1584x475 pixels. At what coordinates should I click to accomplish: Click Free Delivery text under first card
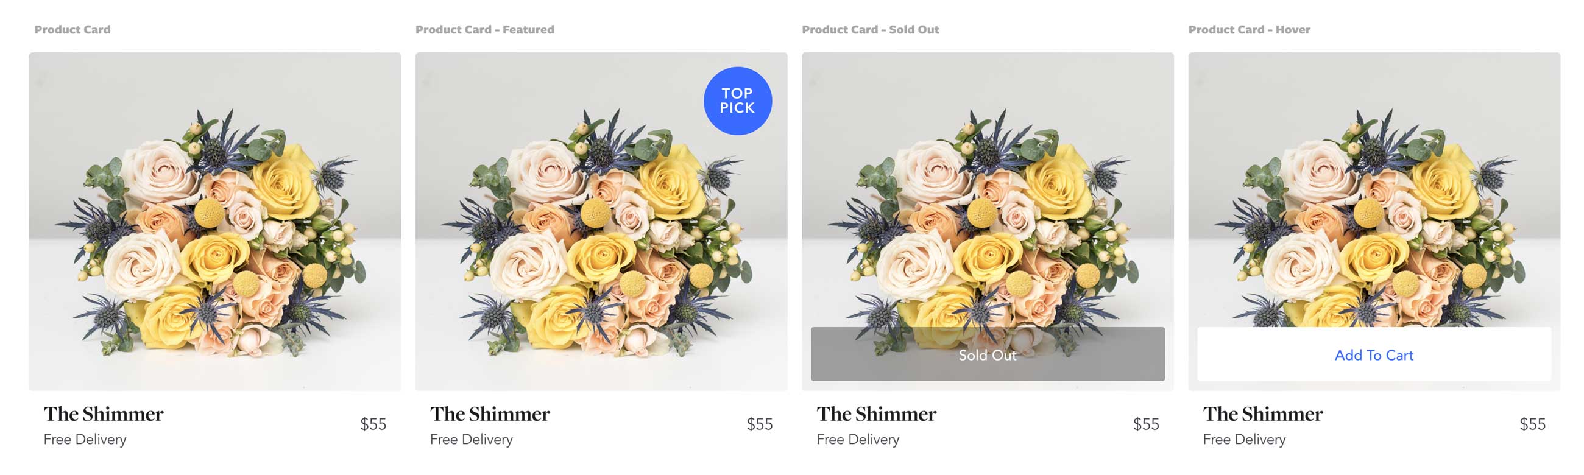tap(85, 439)
